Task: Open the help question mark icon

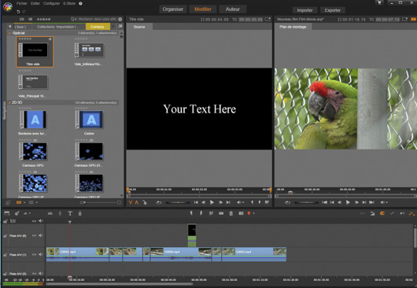Action: [x=80, y=3]
